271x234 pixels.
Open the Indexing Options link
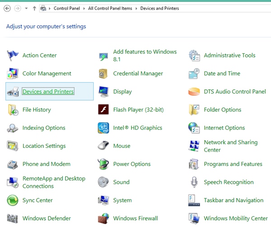point(44,128)
